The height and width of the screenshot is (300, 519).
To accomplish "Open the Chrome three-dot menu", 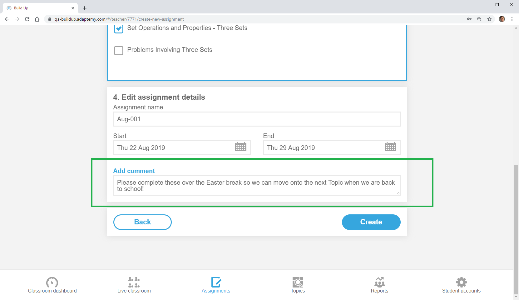I will pos(512,19).
